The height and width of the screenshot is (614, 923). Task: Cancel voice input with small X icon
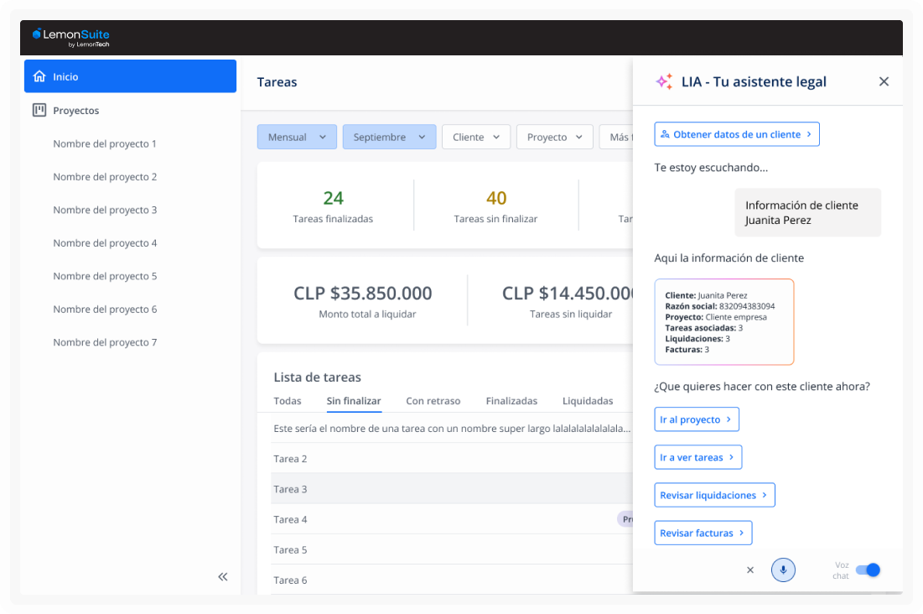click(x=750, y=570)
